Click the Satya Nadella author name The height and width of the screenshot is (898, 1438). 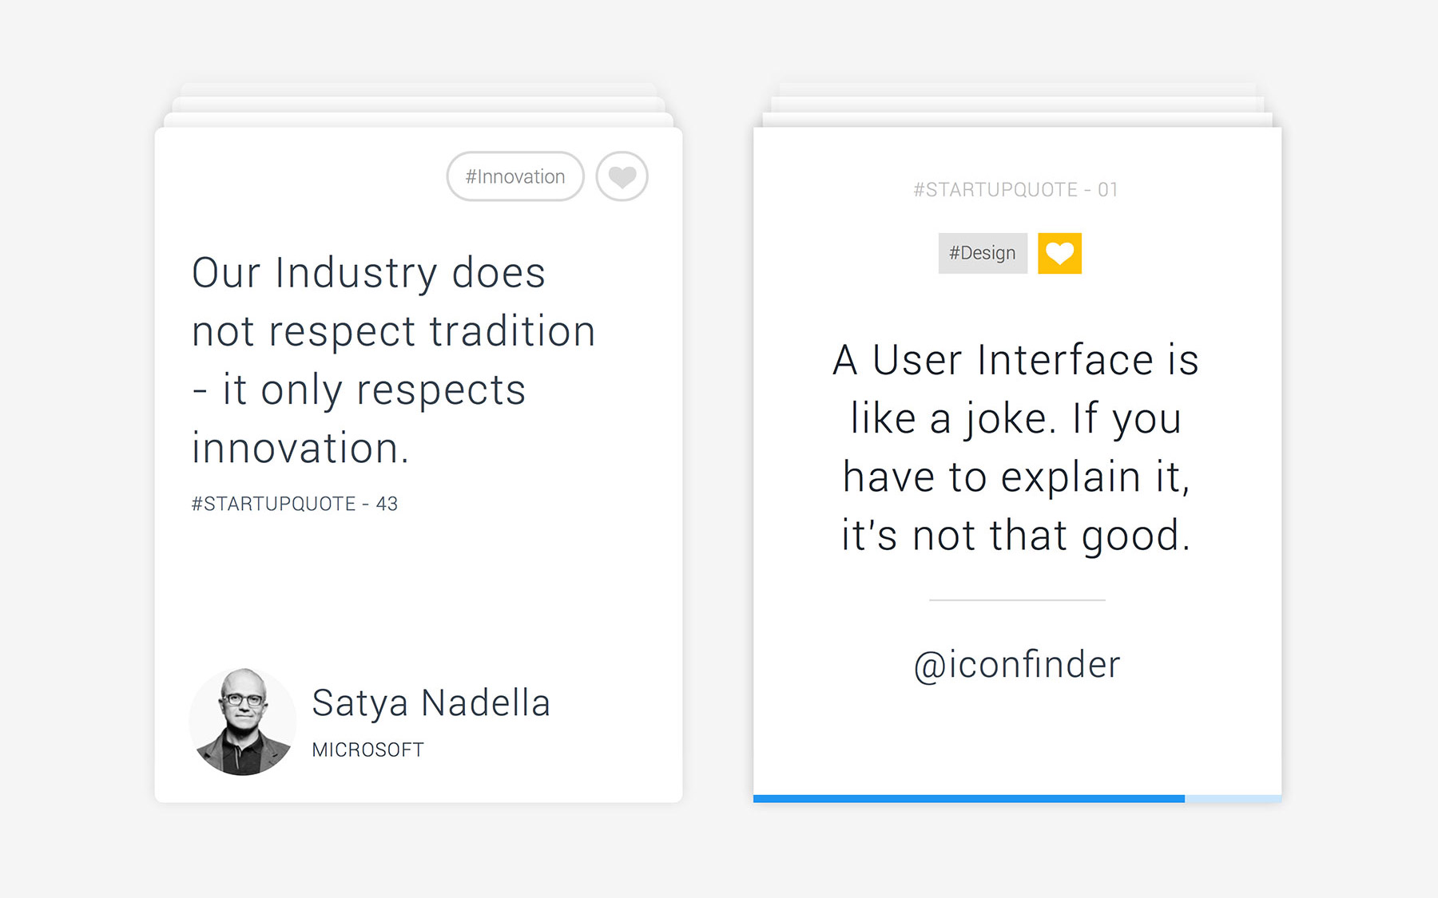[431, 702]
